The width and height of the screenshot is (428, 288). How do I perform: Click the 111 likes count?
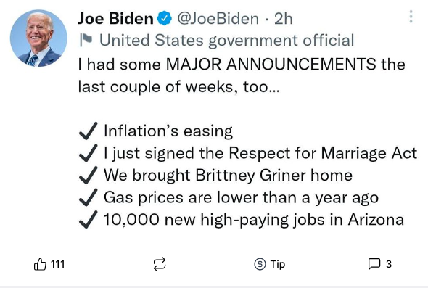pyautogui.click(x=57, y=264)
